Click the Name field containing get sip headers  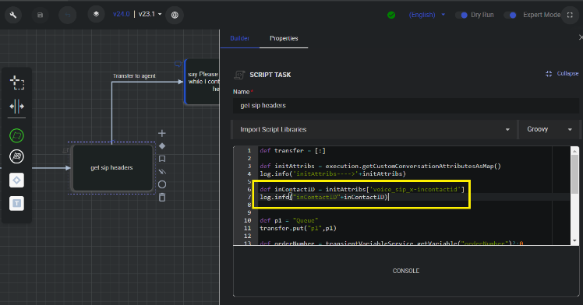click(x=405, y=106)
